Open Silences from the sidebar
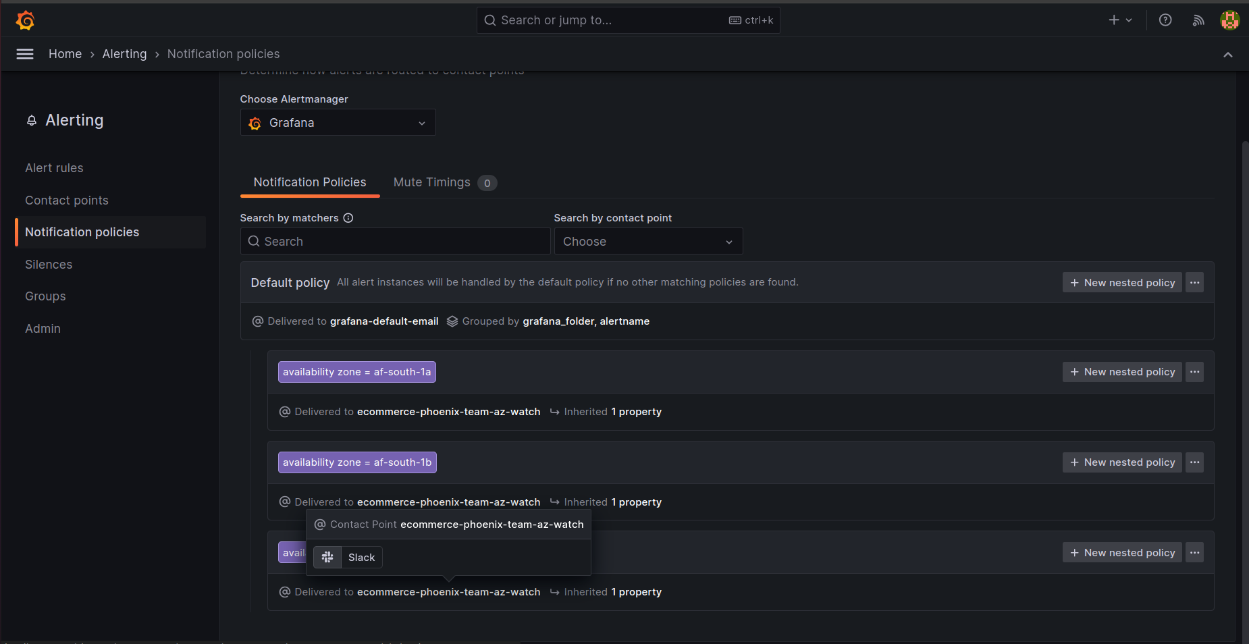 click(48, 264)
